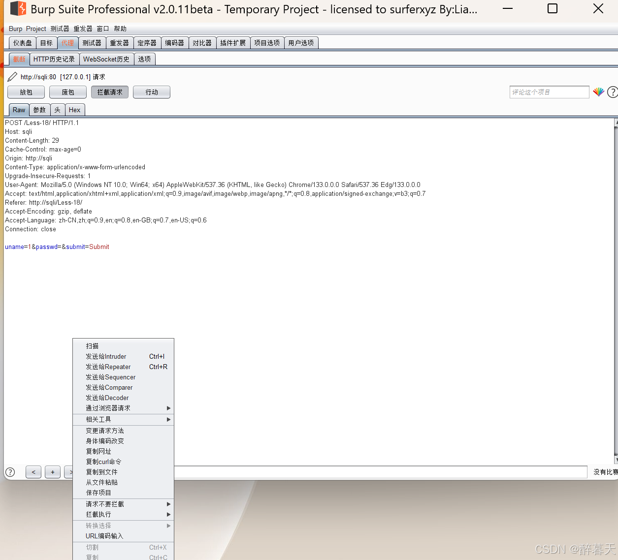Choose 发送给Comparer in context menu
The width and height of the screenshot is (618, 560).
(123, 387)
